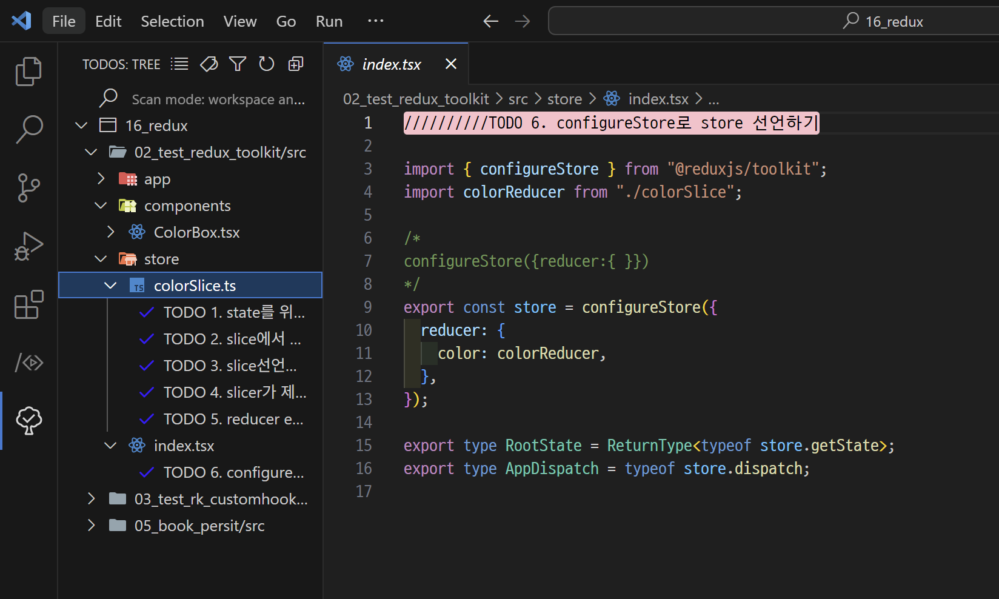Image resolution: width=999 pixels, height=599 pixels.
Task: Click the scan mode magnifier icon
Action: pyautogui.click(x=108, y=98)
